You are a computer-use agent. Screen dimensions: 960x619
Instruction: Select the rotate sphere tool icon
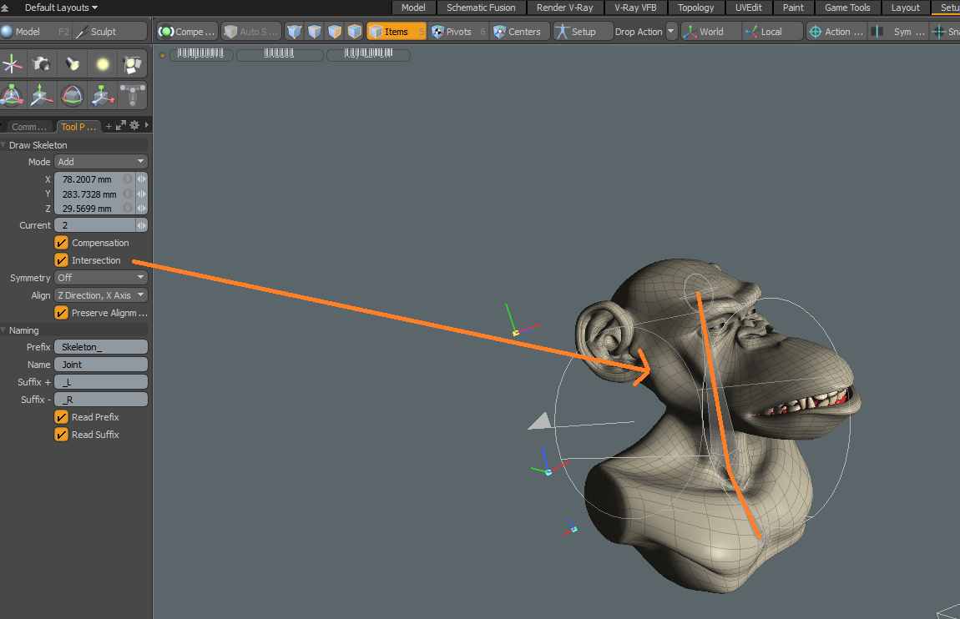click(x=73, y=96)
